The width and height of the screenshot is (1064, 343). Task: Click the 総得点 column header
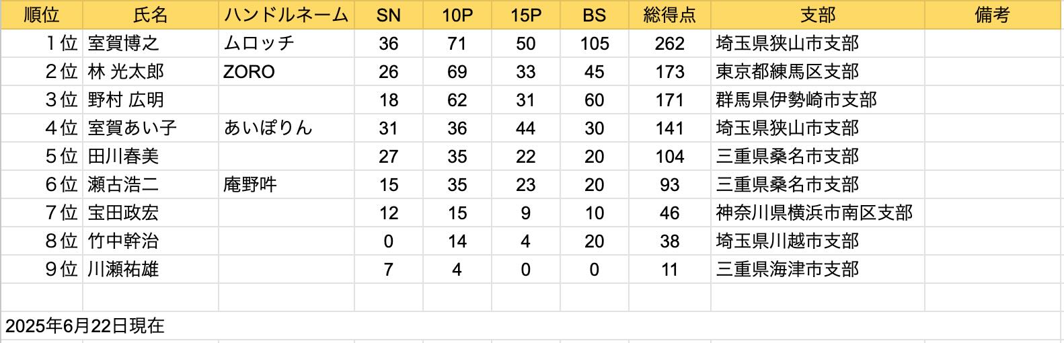tap(669, 15)
